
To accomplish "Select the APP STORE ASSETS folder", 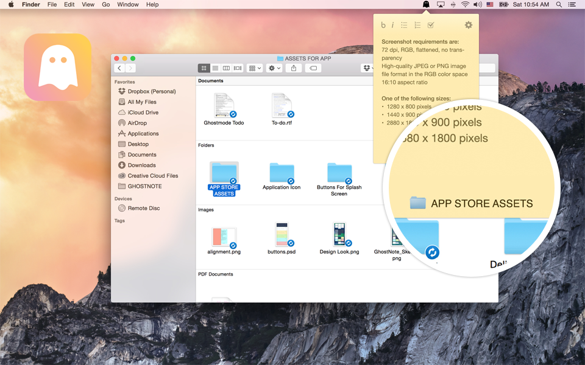I will tap(224, 172).
